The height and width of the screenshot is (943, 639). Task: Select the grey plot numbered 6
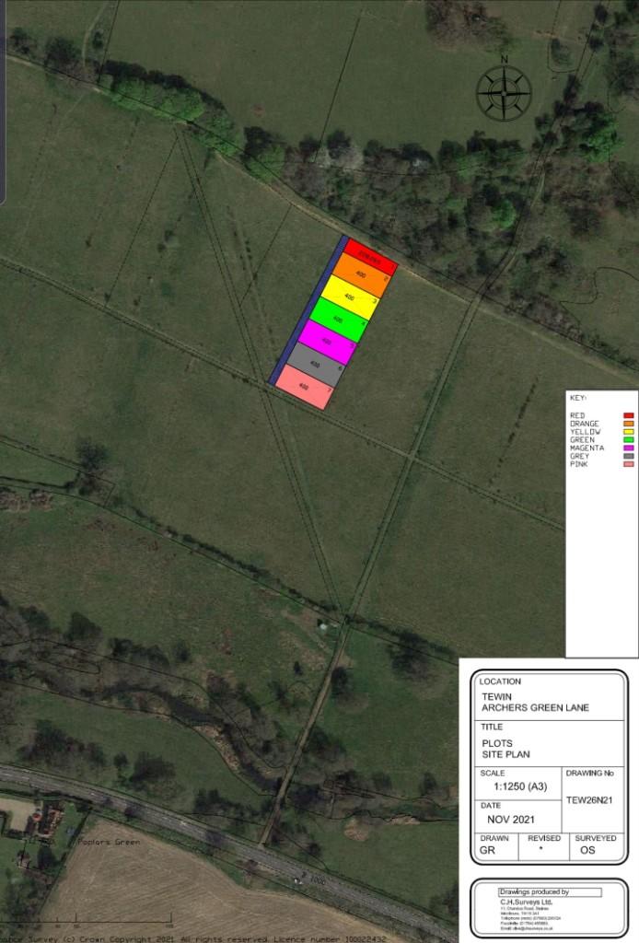pyautogui.click(x=315, y=365)
